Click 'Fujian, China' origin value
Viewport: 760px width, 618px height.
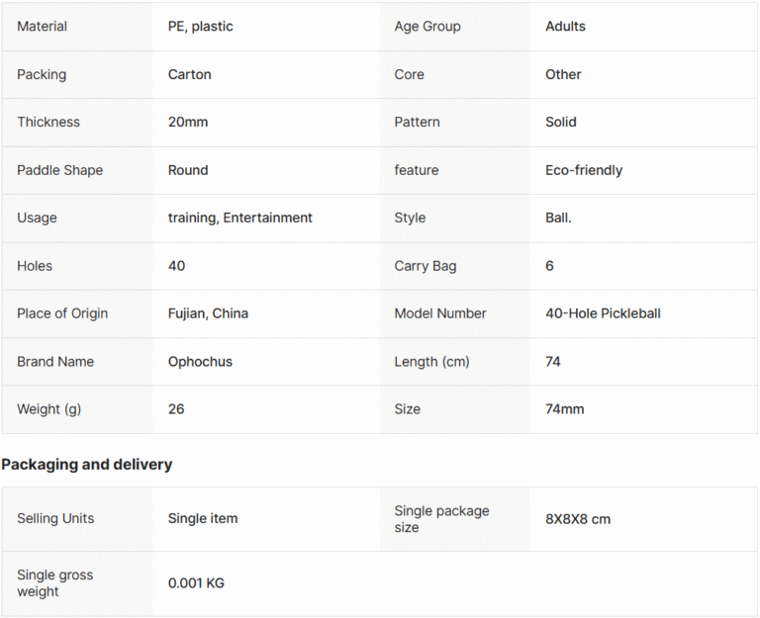click(x=208, y=313)
